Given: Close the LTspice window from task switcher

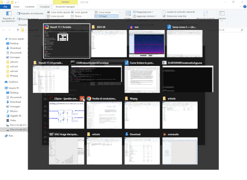Looking at the screenshot, I should (82, 98).
